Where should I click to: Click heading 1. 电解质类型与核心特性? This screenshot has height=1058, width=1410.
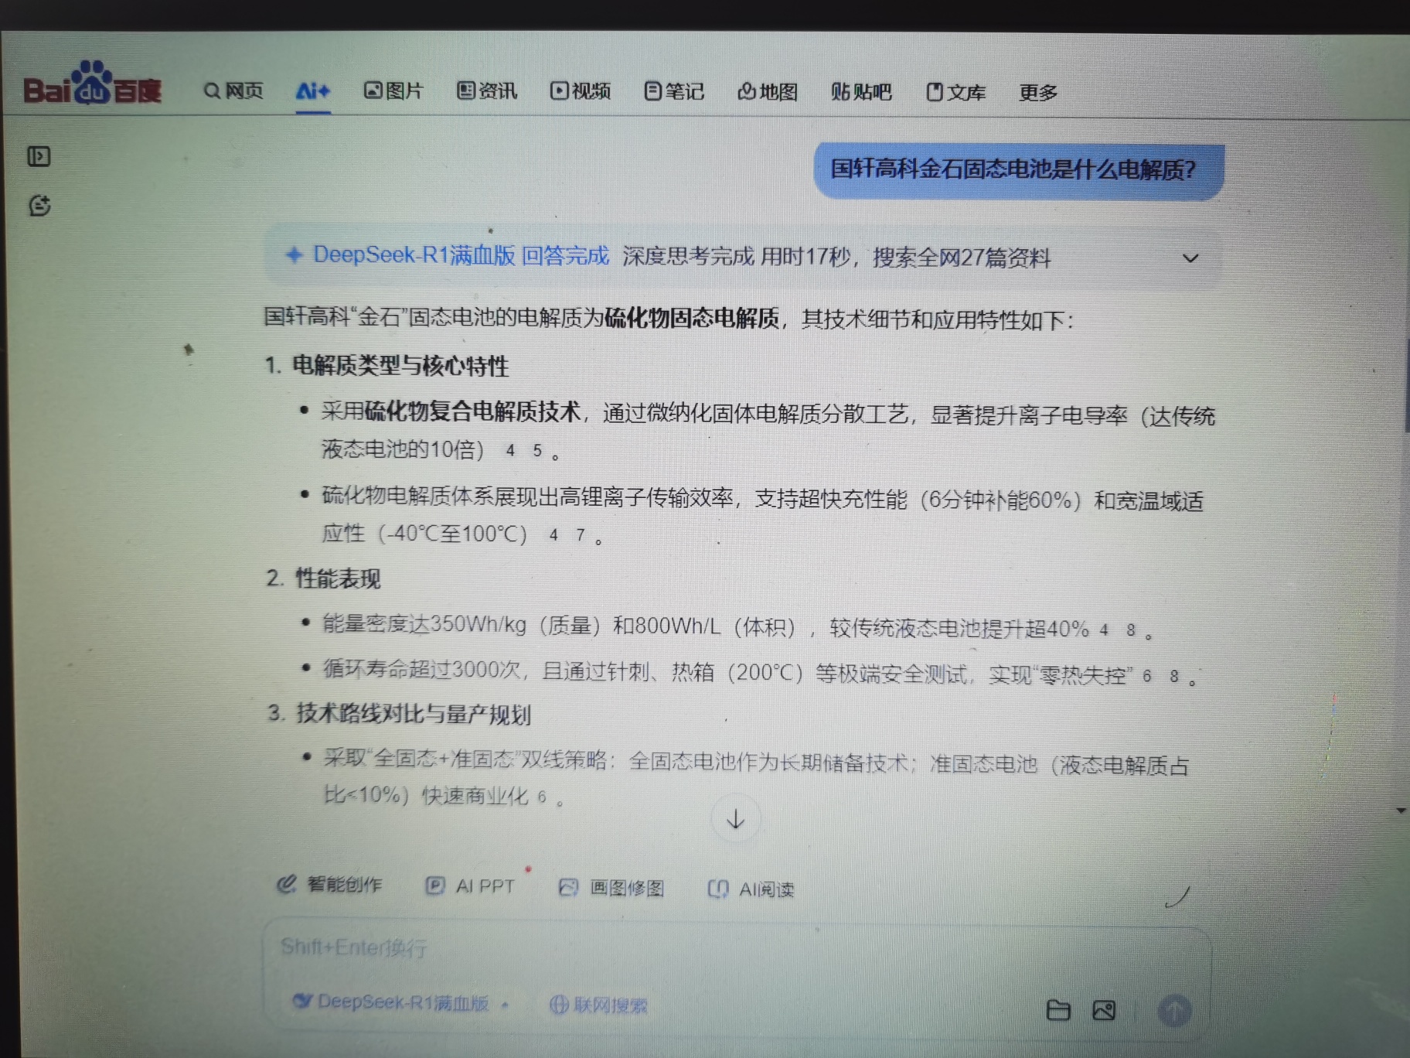pos(387,366)
